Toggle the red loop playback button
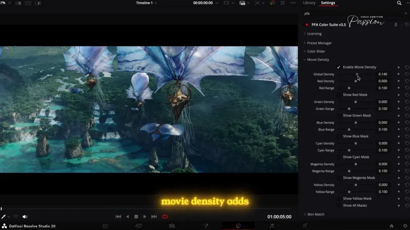This screenshot has width=410, height=230. 165,216
